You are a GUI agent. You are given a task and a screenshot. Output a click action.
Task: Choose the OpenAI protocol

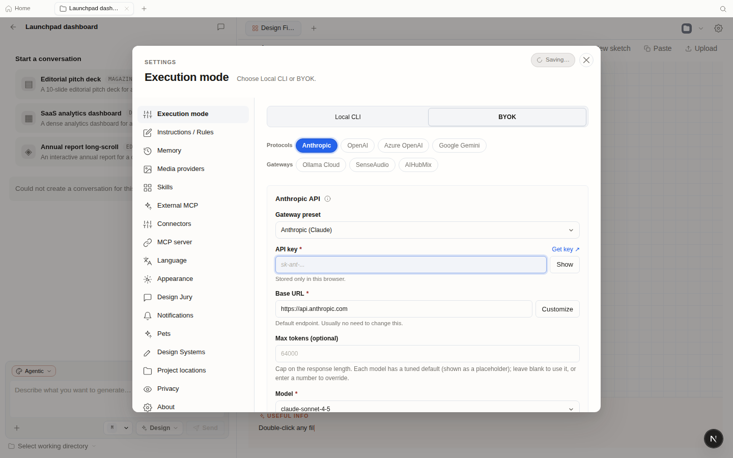tap(357, 146)
